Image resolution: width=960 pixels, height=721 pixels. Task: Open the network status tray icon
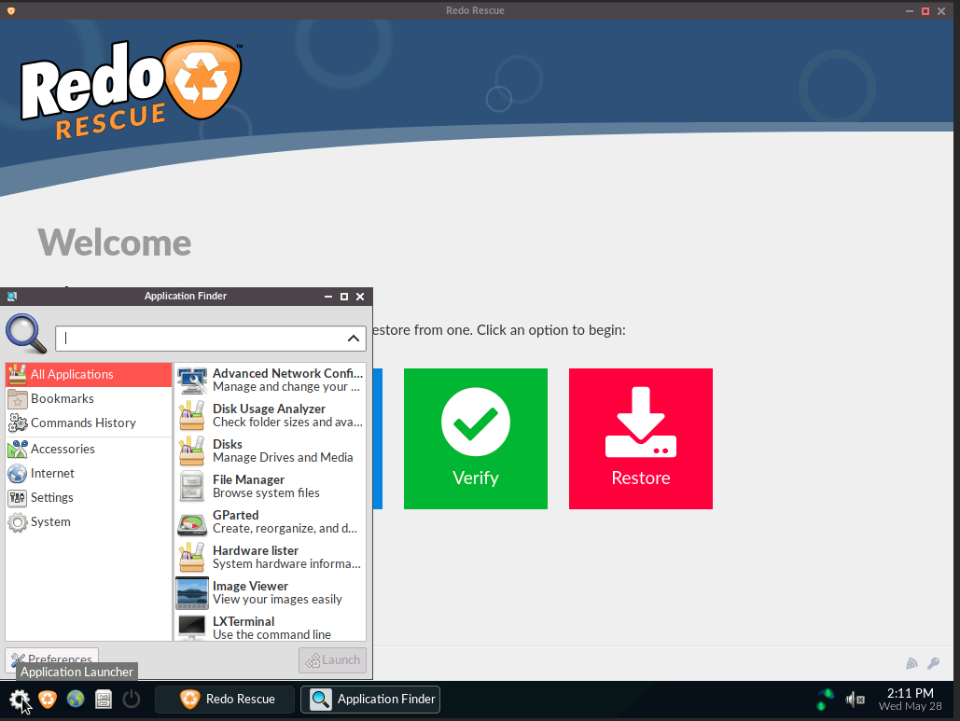tap(826, 700)
